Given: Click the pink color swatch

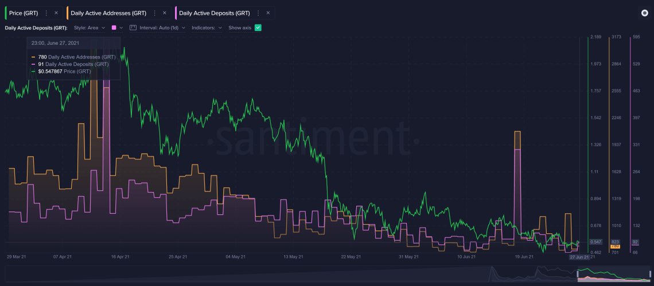Looking at the screenshot, I should 114,28.
